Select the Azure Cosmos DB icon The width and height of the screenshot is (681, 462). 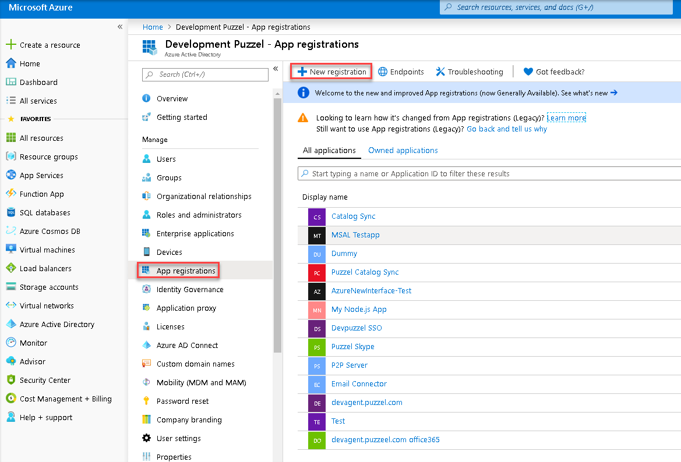click(10, 231)
